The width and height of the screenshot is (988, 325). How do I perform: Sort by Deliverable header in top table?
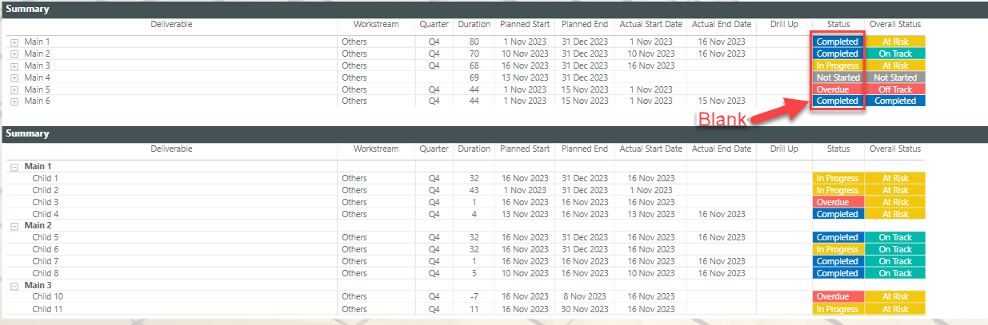pos(171,24)
